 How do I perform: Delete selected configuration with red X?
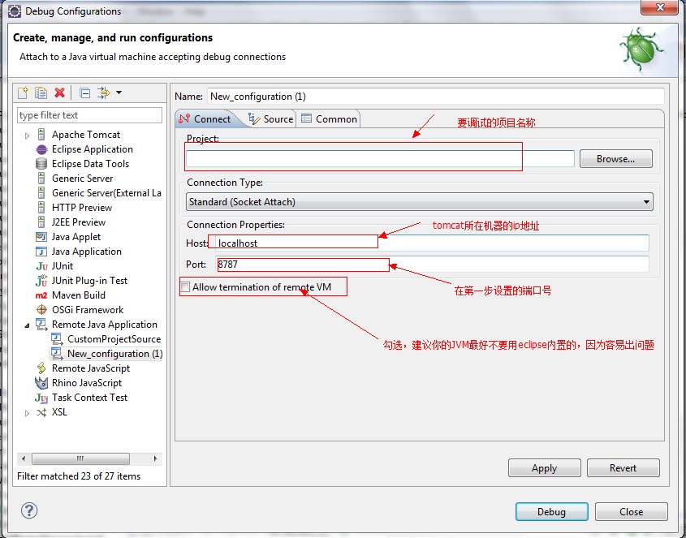tap(59, 93)
